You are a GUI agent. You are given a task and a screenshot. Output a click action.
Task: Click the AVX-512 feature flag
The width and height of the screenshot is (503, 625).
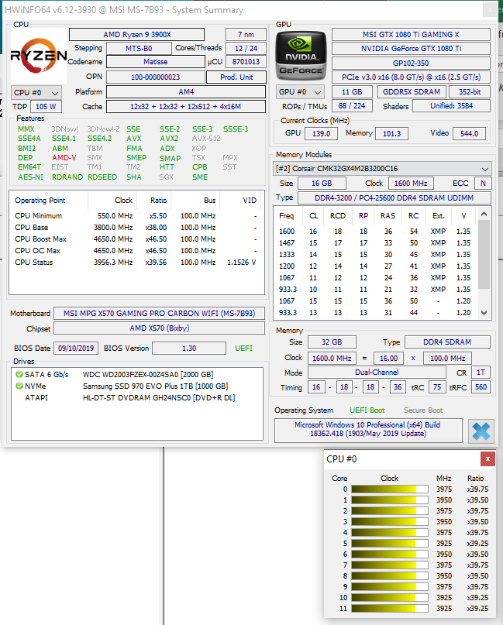(206, 139)
